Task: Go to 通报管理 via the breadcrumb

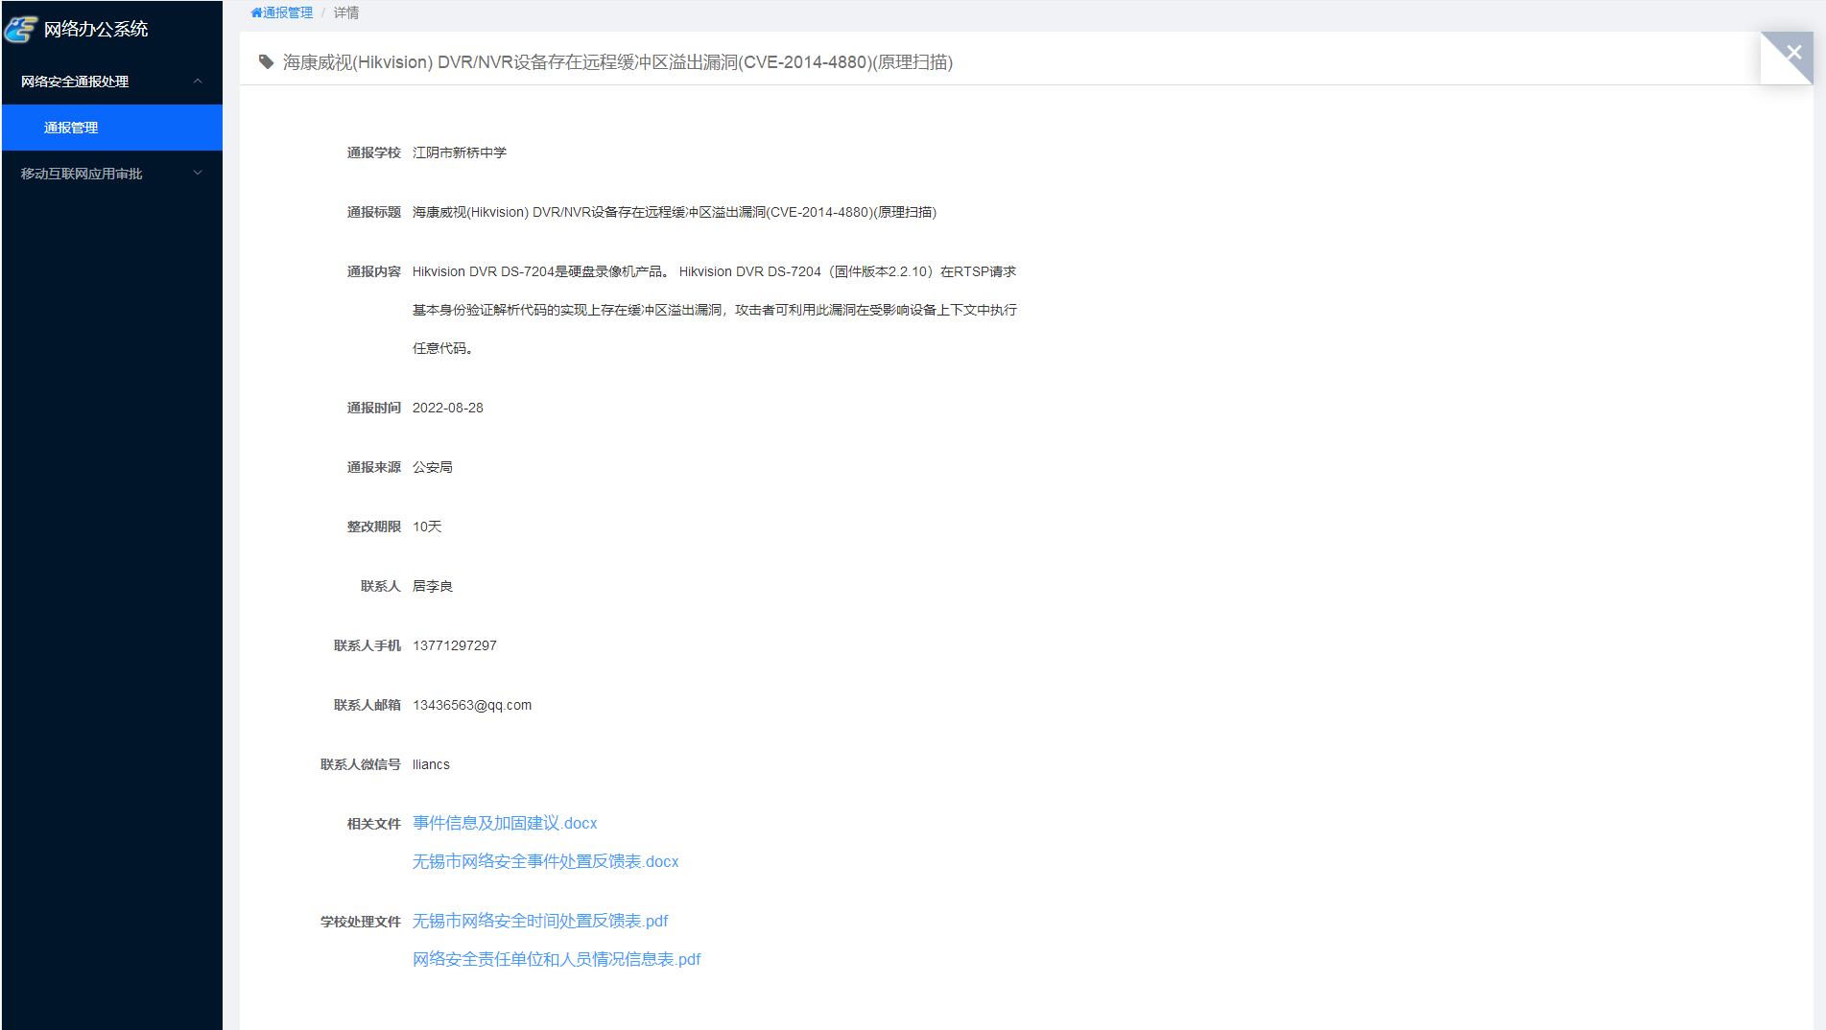Action: click(x=288, y=12)
